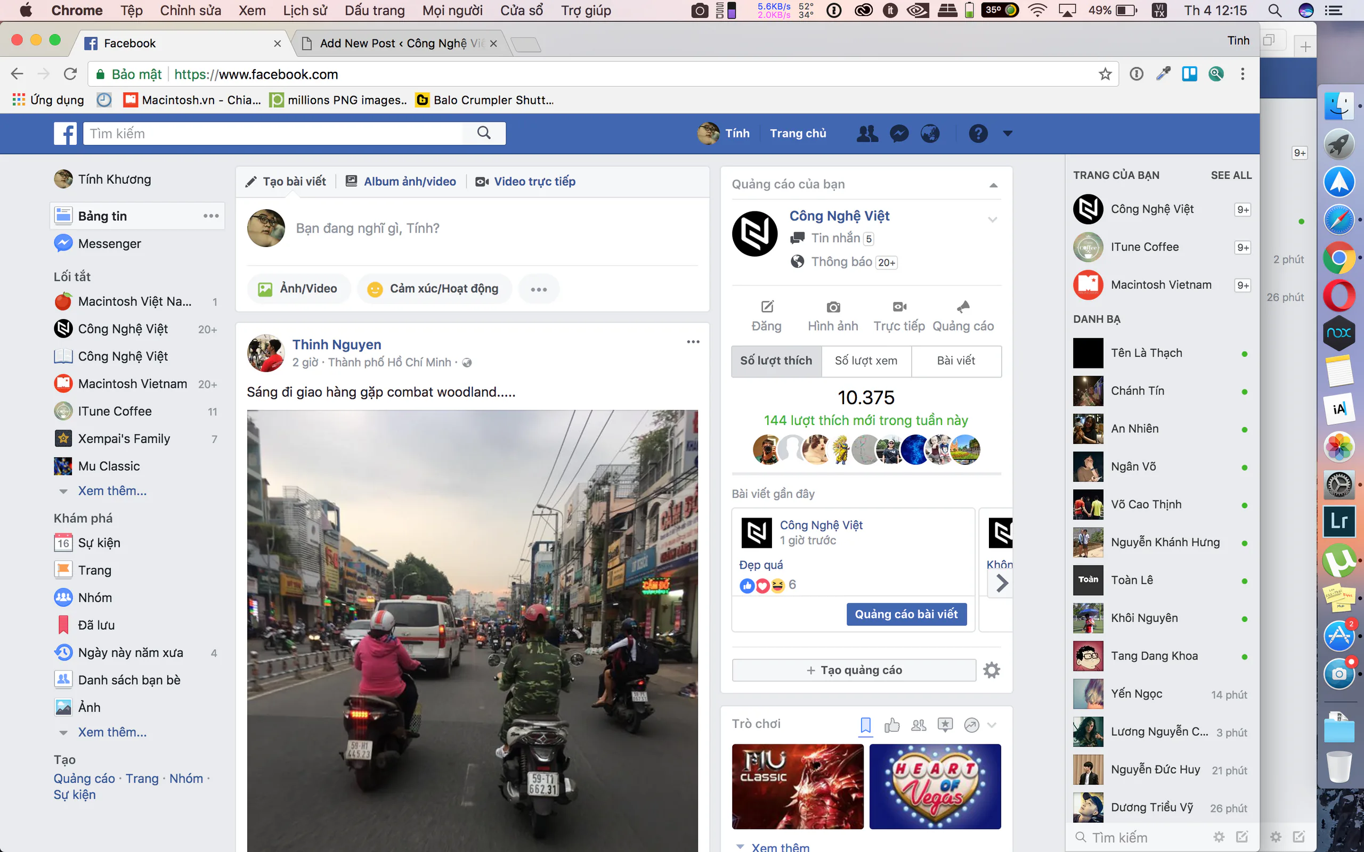
Task: Click SEE ALL pages link
Action: click(1231, 175)
